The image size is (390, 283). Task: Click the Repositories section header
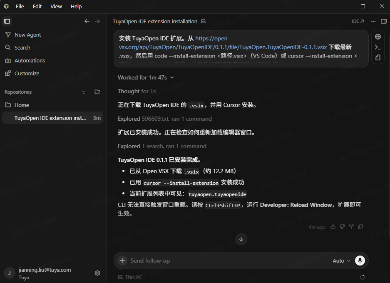coord(18,92)
